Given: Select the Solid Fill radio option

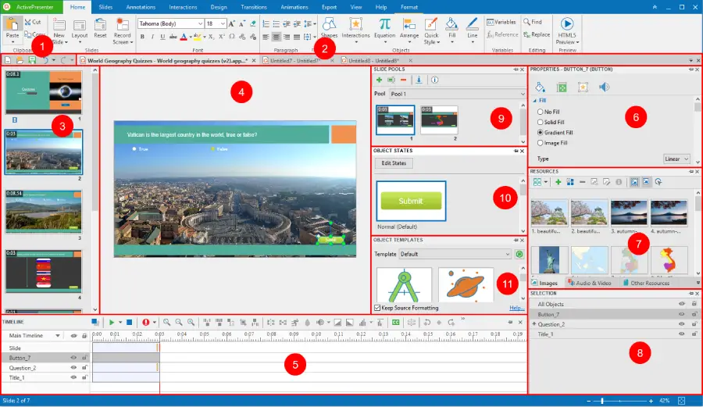Looking at the screenshot, I should (x=541, y=122).
